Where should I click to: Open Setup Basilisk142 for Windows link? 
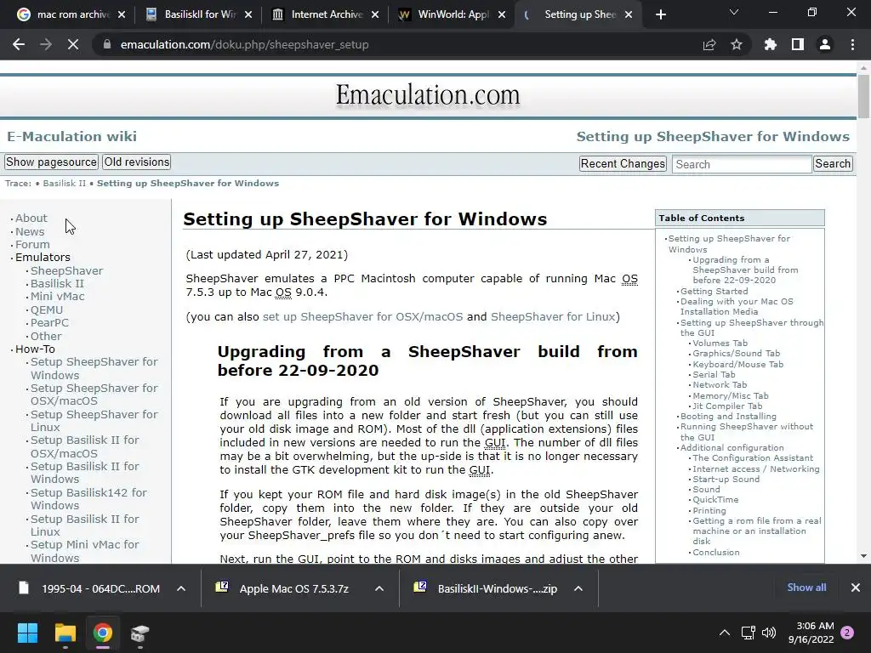pos(88,499)
